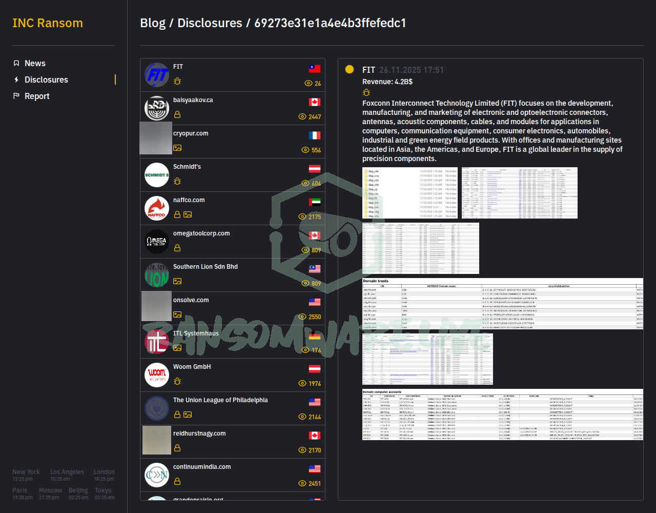Select the Woom GmbH entry

point(192,367)
